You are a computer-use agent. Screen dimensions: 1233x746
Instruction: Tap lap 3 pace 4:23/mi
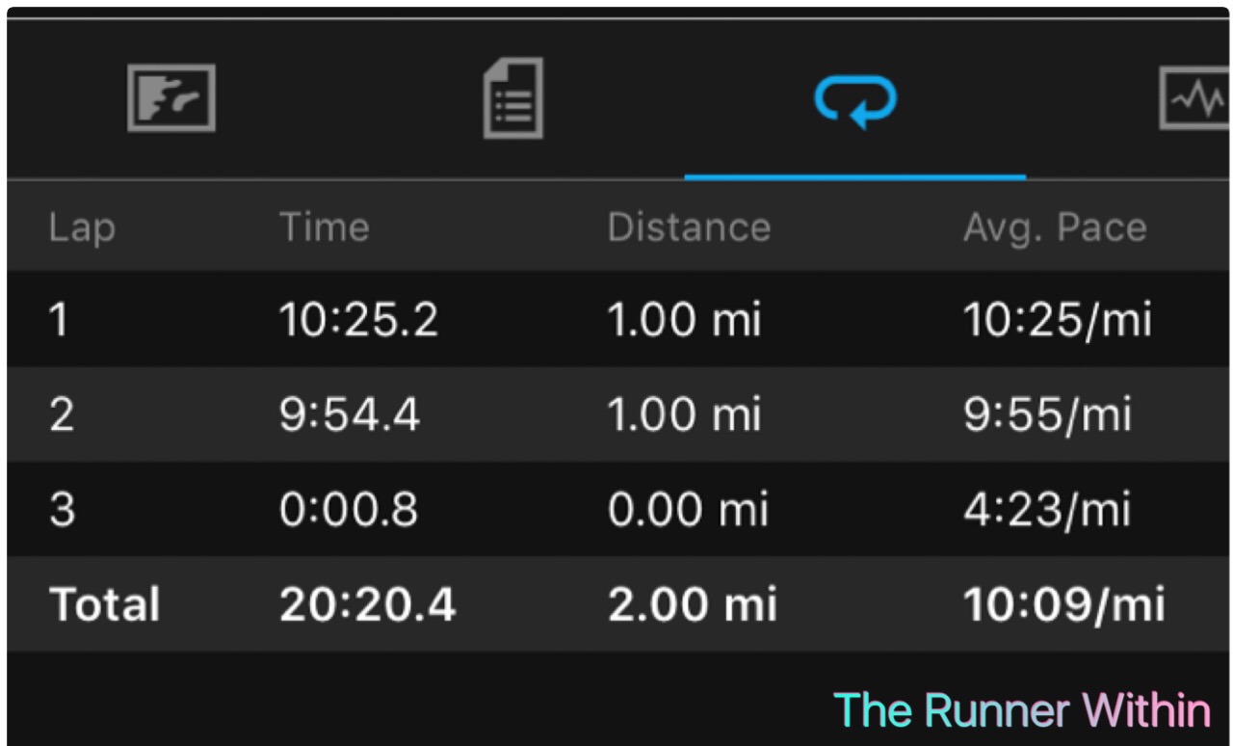tap(1046, 510)
